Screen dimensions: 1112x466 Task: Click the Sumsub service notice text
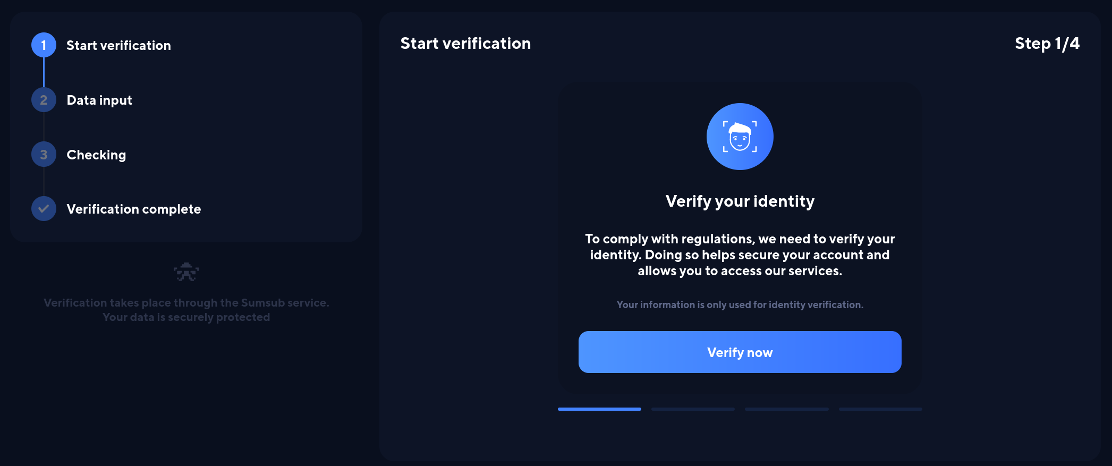coord(186,310)
